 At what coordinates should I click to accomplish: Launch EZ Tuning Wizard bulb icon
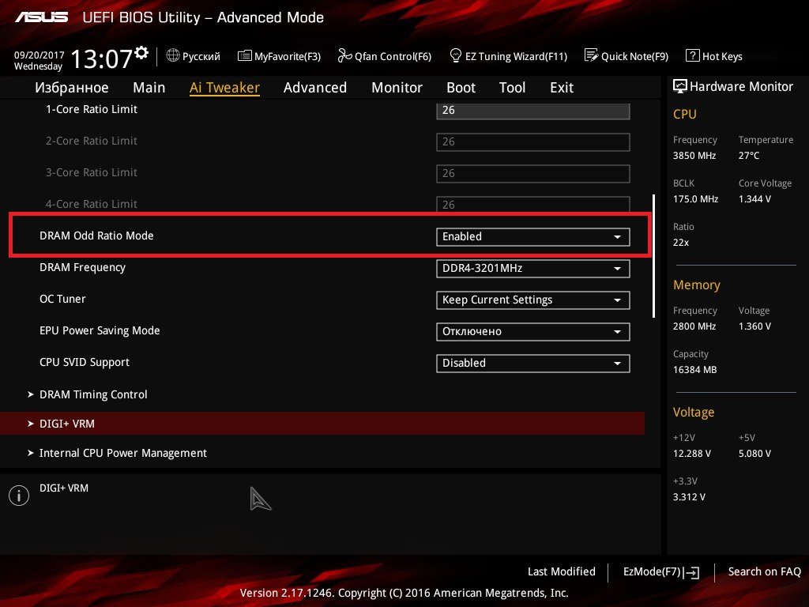pyautogui.click(x=456, y=56)
